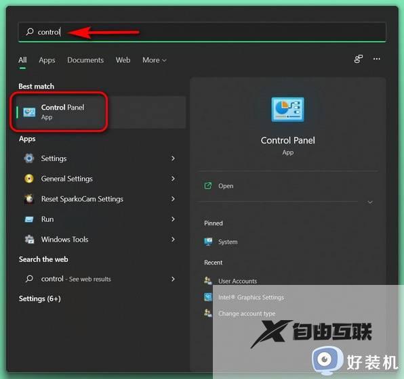Expand the Run result chevron

click(173, 219)
